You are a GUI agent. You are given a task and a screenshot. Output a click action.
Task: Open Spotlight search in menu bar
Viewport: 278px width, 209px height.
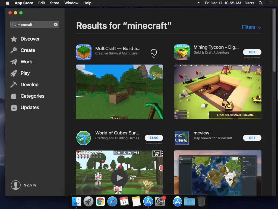(x=260, y=3)
